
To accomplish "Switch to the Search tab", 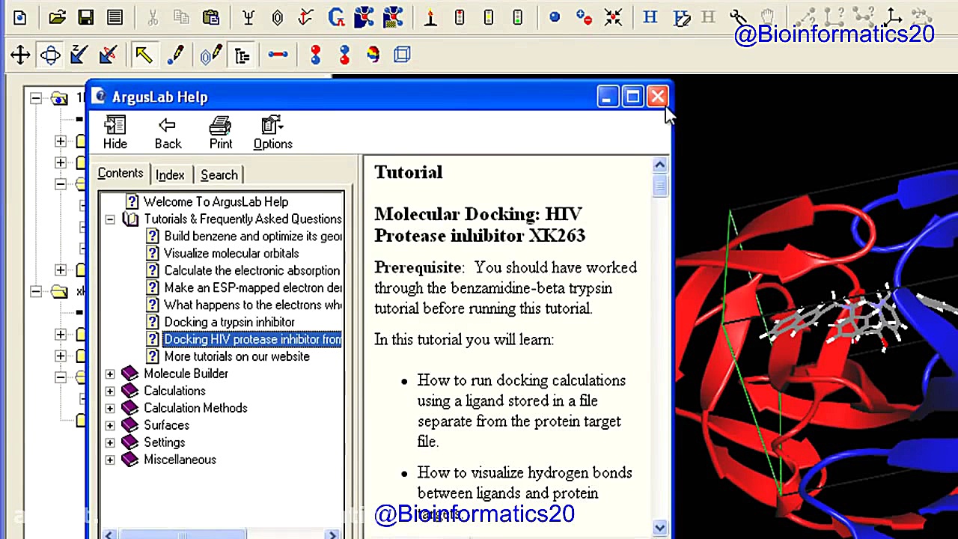I will click(219, 174).
